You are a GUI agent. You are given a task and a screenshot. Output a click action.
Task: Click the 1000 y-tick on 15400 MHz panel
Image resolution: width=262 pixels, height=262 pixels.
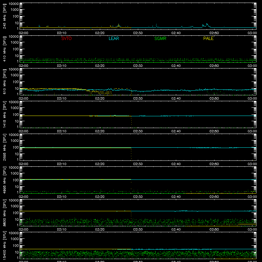click(x=15, y=239)
